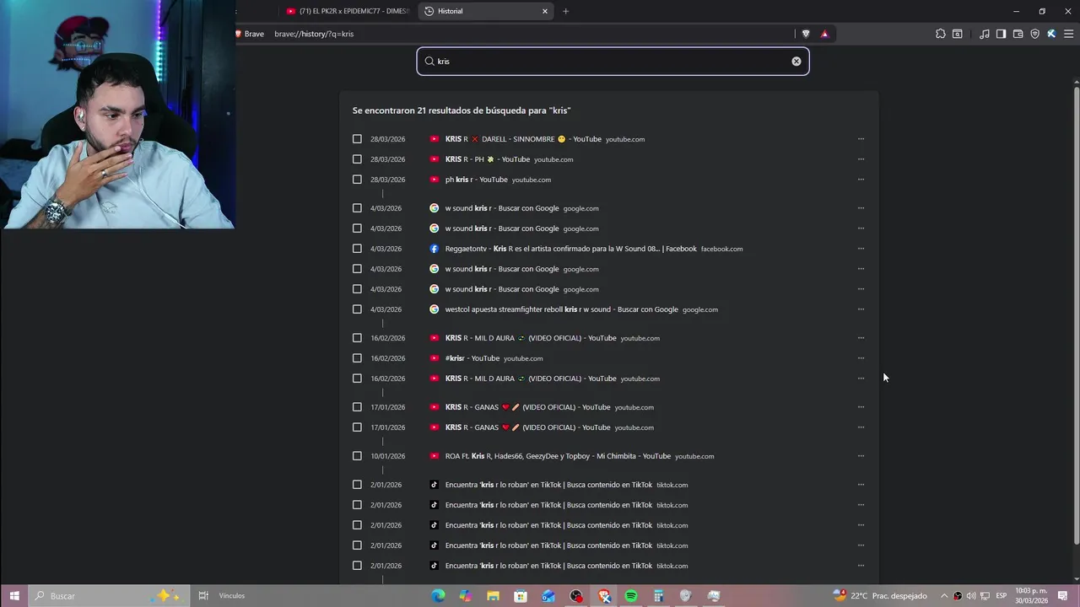
Task: Open the Brave Wallet icon
Action: point(1018,34)
